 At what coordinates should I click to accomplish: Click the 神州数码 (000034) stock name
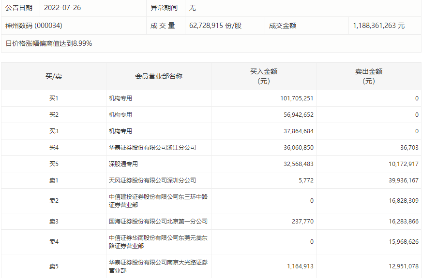(x=34, y=26)
